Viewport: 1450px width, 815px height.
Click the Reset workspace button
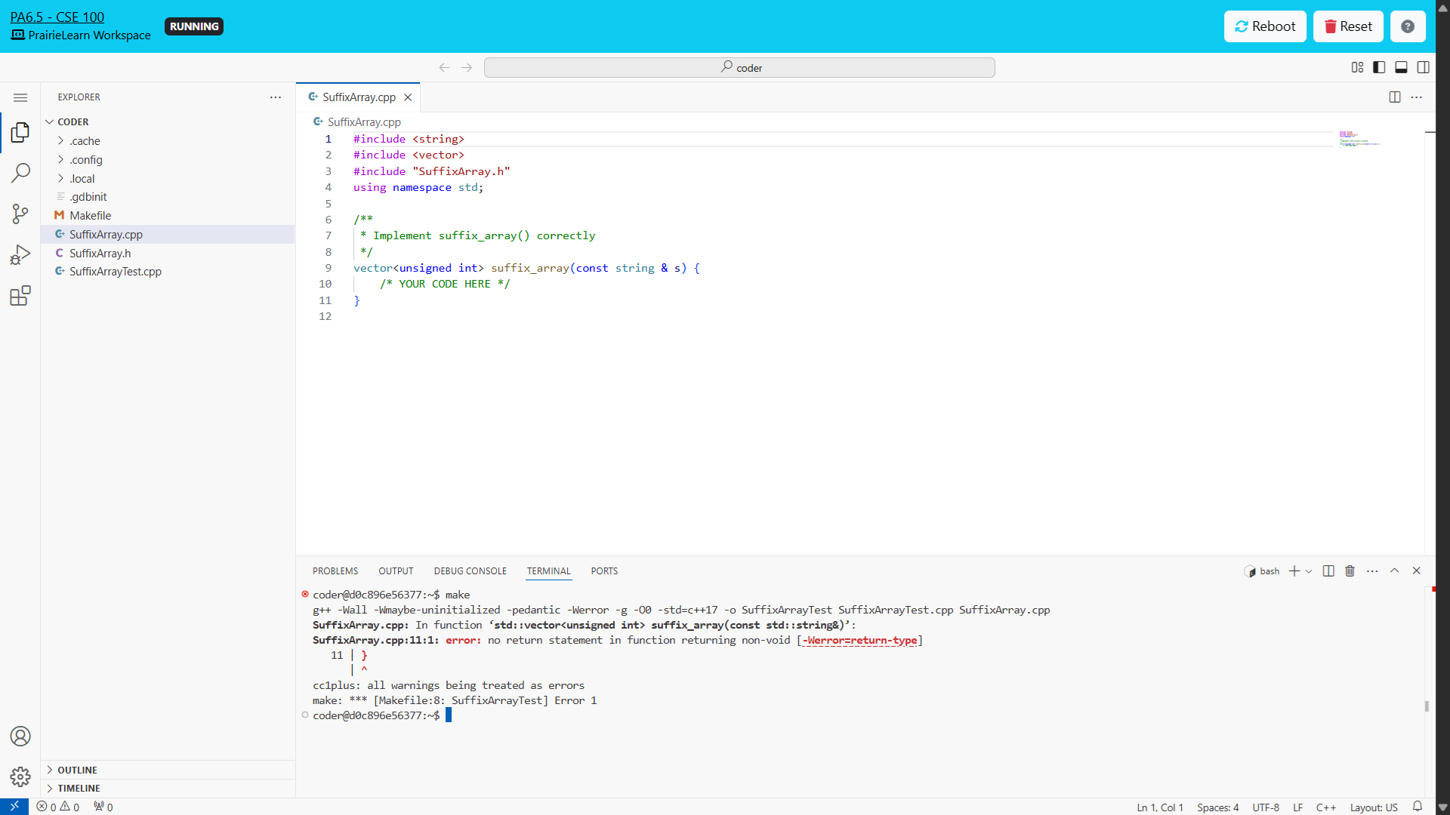coord(1348,26)
